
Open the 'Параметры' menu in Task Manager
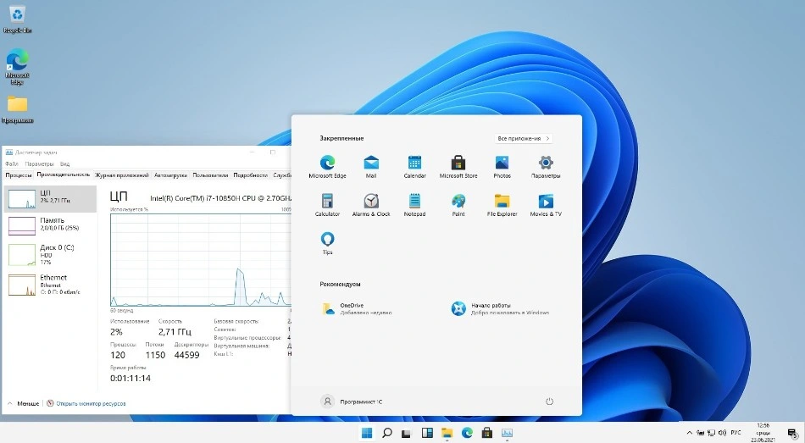pyautogui.click(x=39, y=164)
